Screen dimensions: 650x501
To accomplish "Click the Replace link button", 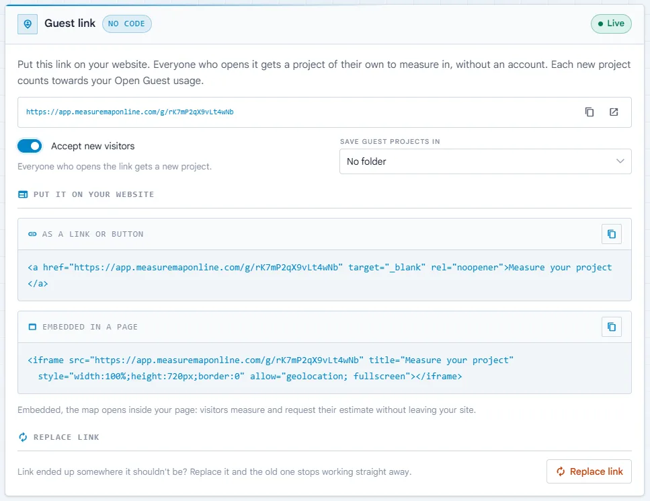I will pyautogui.click(x=589, y=471).
